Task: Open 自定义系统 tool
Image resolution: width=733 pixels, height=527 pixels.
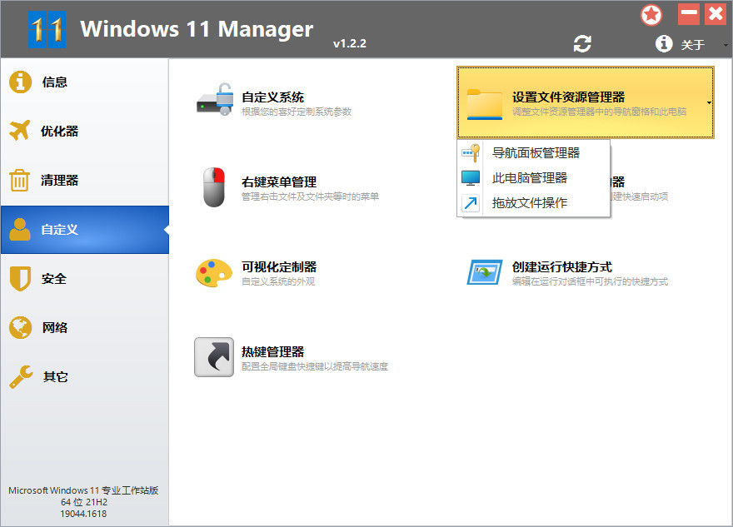Action: pos(273,97)
